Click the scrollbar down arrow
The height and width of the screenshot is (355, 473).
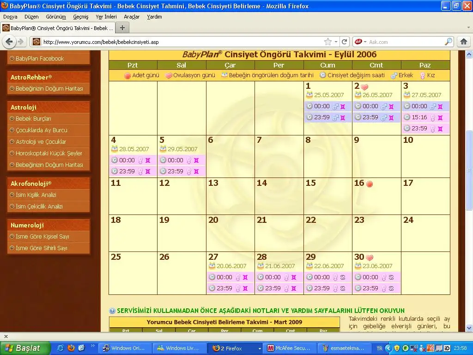pos(469,328)
